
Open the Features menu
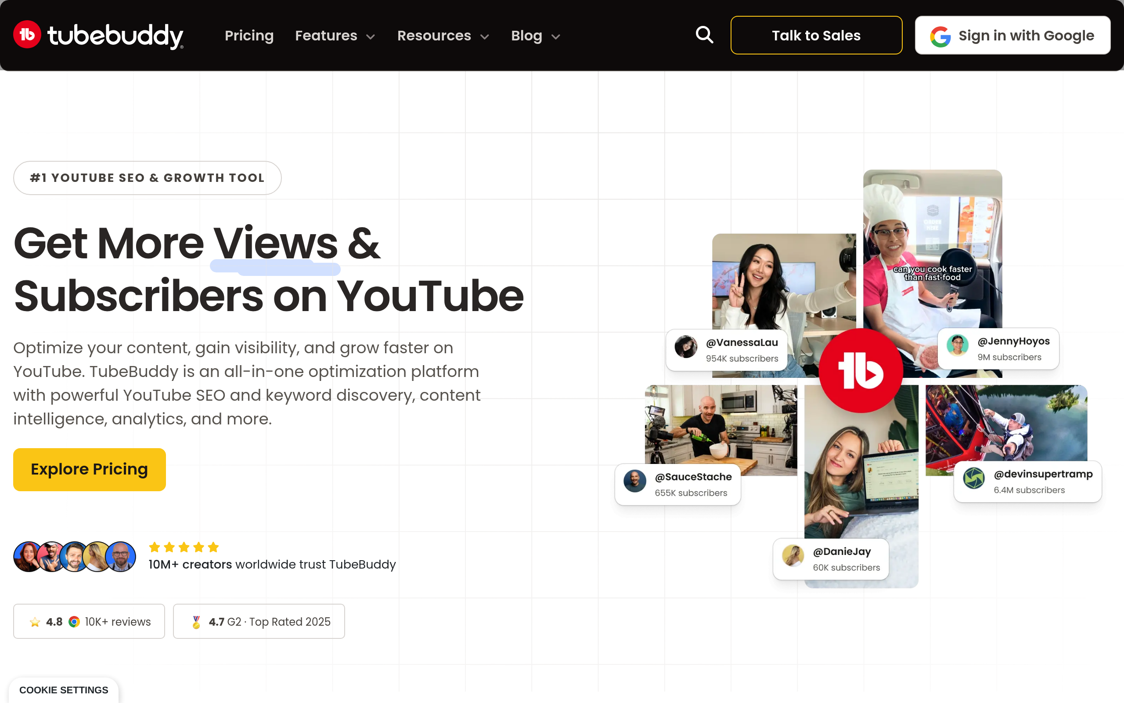[x=335, y=36]
